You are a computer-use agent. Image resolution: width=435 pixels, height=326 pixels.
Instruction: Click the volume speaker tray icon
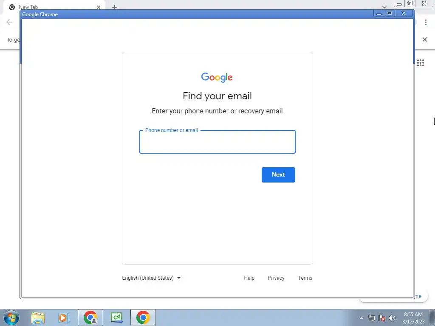pos(392,318)
